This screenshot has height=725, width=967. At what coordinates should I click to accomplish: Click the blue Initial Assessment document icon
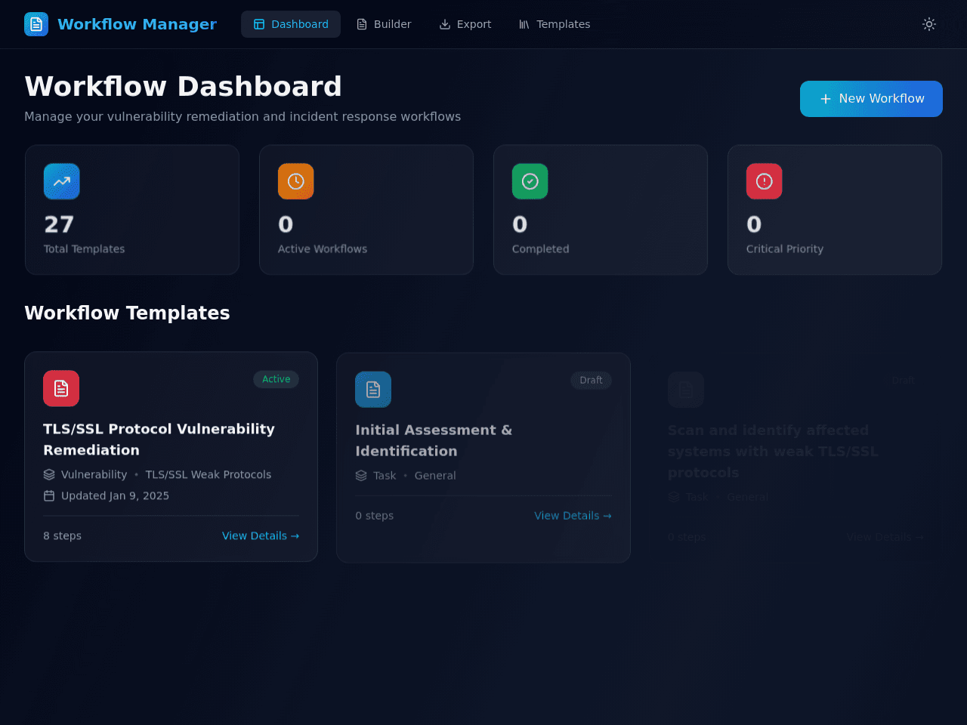click(373, 390)
